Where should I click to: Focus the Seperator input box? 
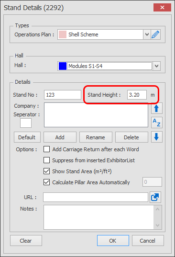pyautogui.click(x=26, y=123)
